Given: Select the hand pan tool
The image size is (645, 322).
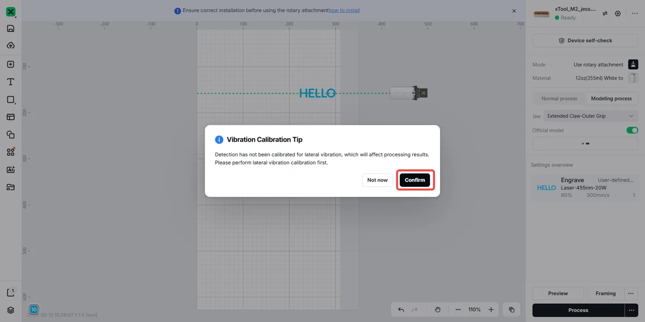Looking at the screenshot, I should 438,310.
